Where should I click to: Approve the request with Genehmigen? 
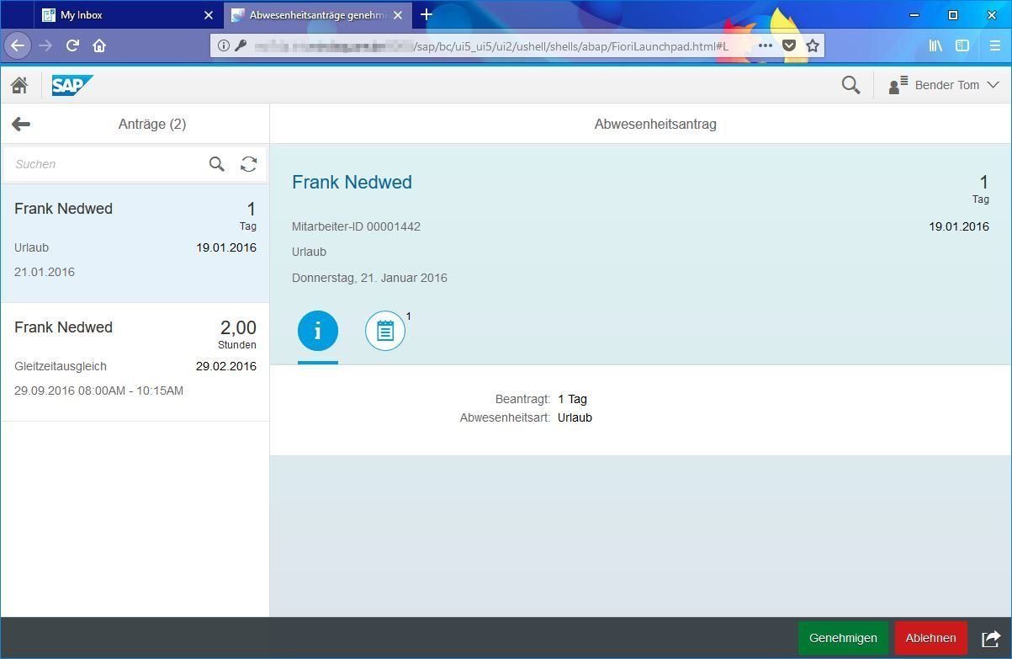[842, 638]
